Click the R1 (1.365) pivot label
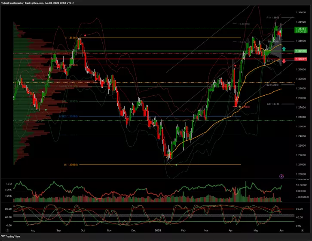This screenshot has width=312, height=241. point(273,18)
